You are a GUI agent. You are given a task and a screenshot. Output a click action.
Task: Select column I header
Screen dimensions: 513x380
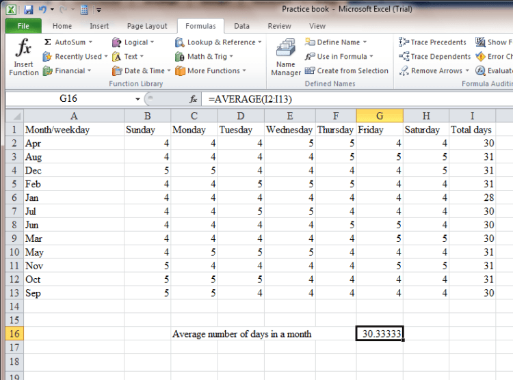(472, 116)
